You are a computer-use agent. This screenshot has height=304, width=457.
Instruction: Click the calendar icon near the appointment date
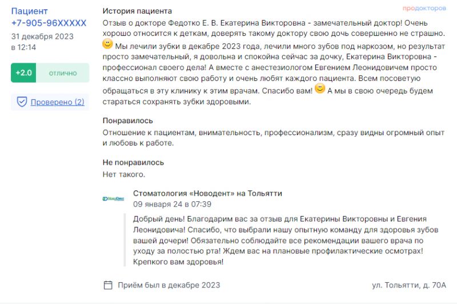click(108, 285)
